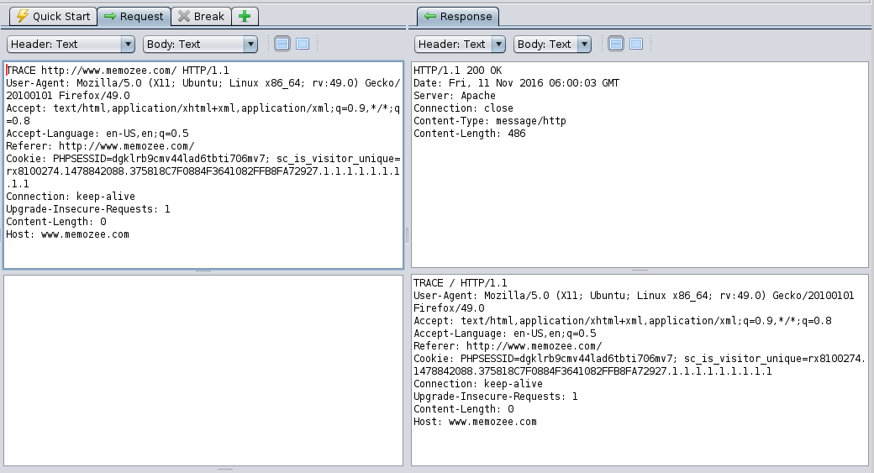Click the green plus add-tab icon

pos(245,16)
